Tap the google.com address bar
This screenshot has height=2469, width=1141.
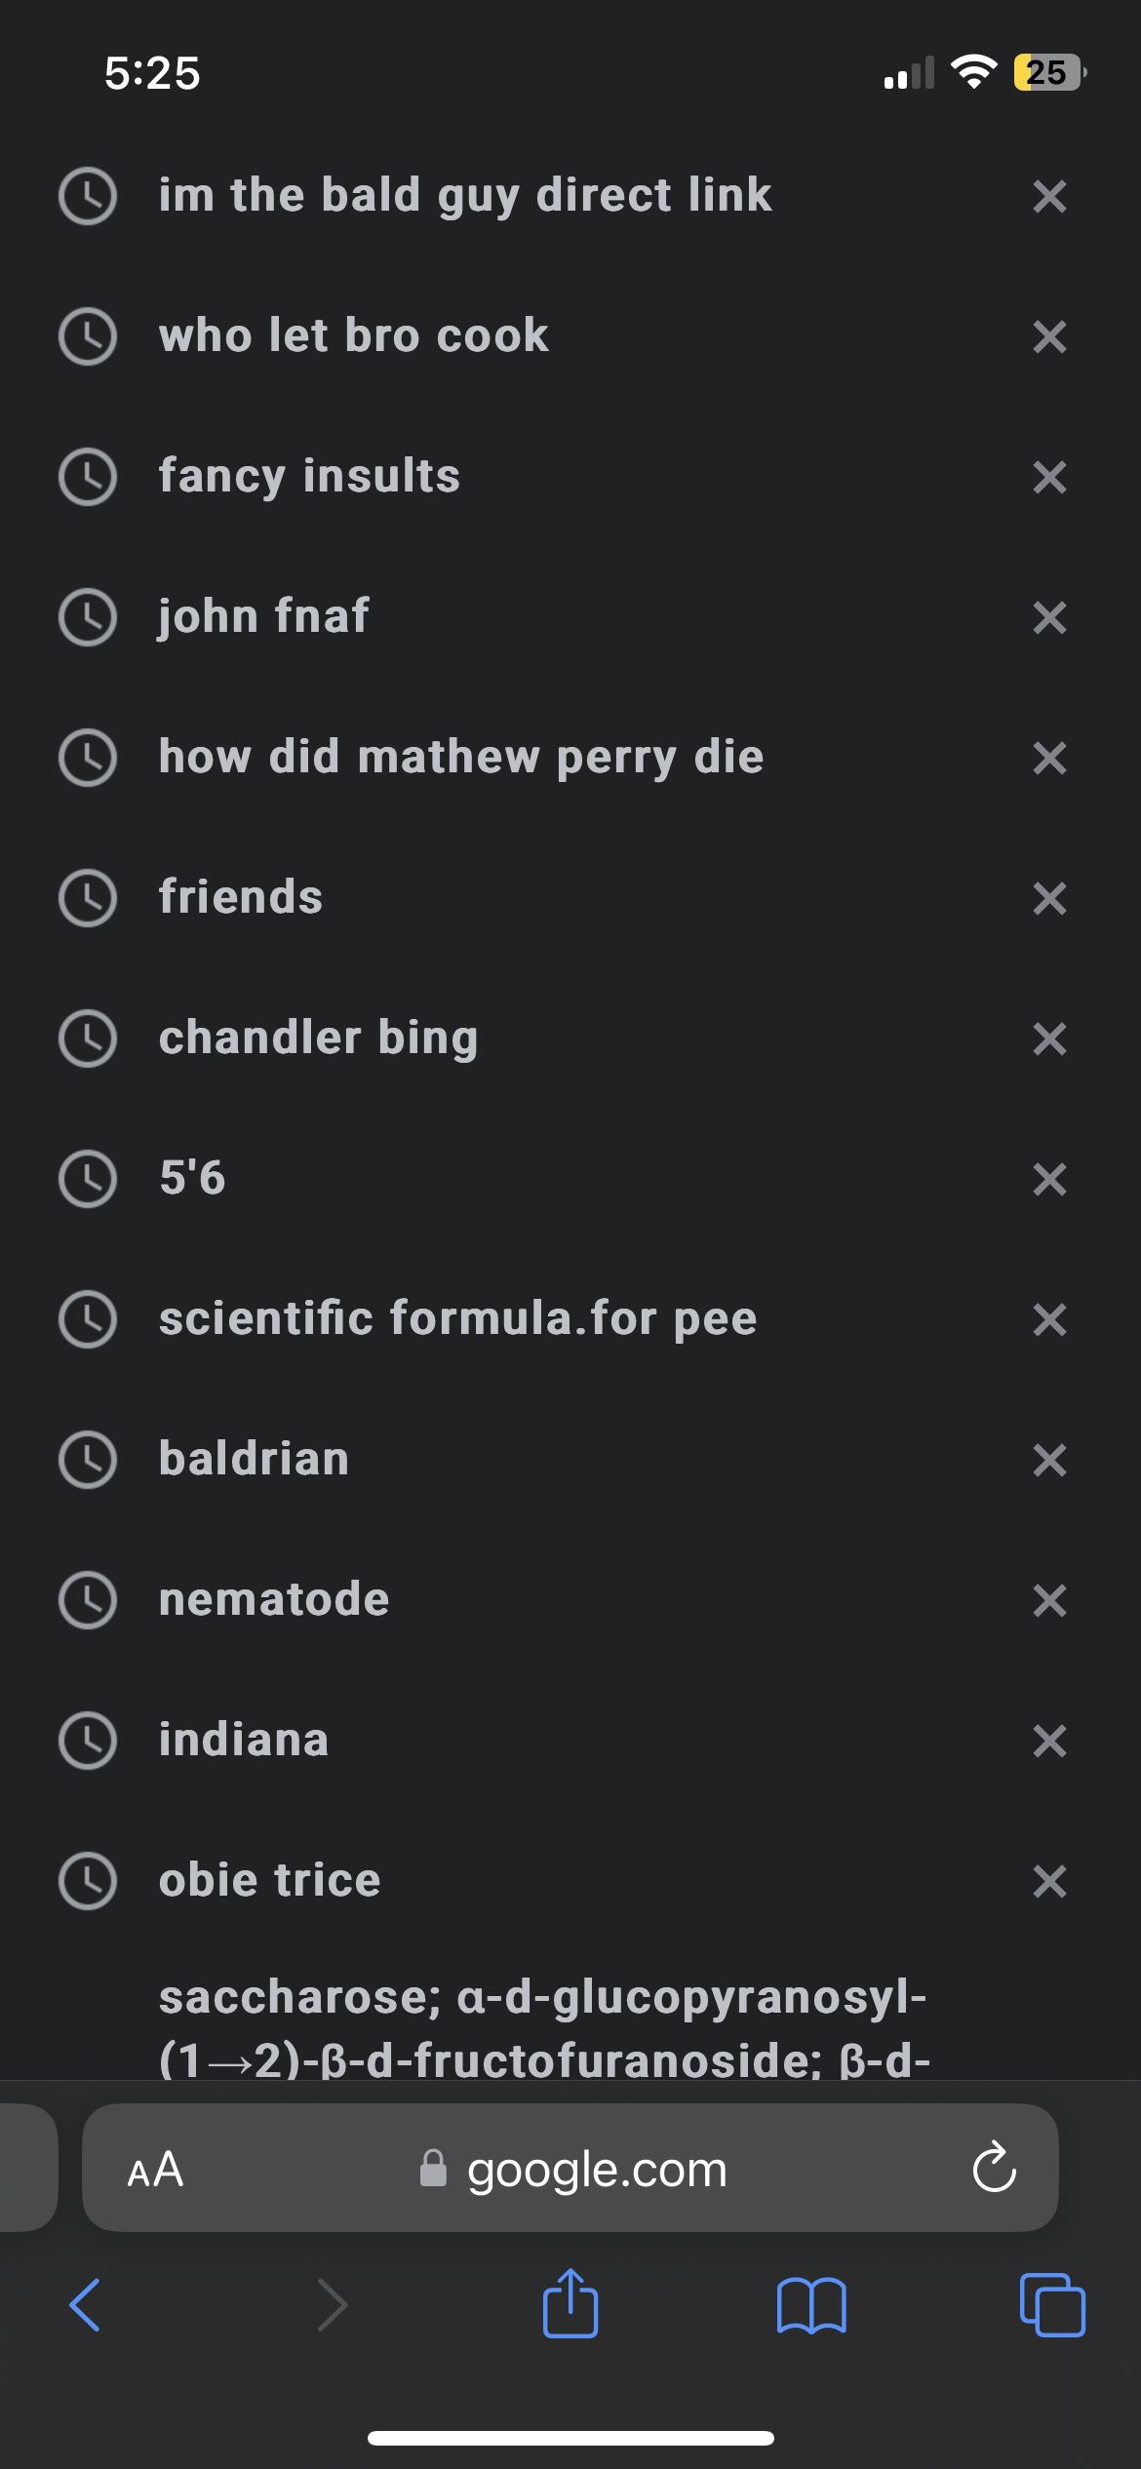point(595,2170)
